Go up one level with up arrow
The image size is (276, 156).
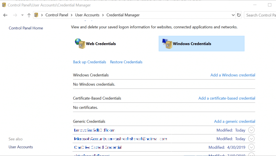(x=29, y=15)
